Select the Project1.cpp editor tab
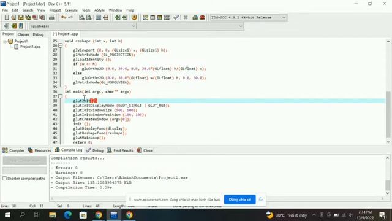This screenshot has height=221, width=392. (x=66, y=34)
